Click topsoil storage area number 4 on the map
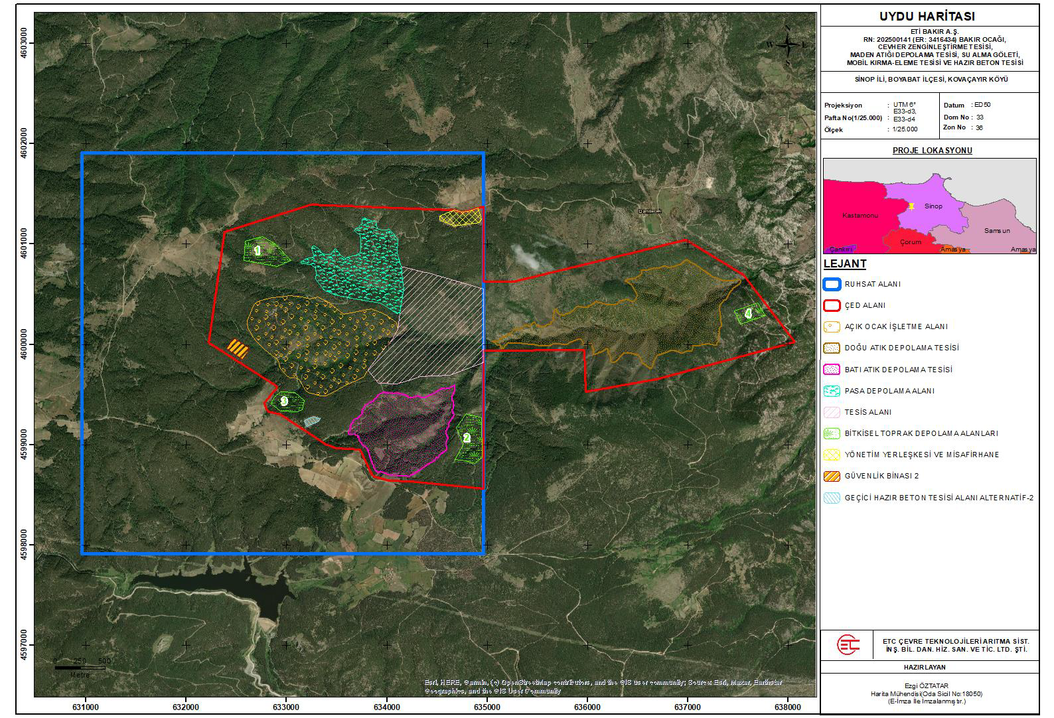The width and height of the screenshot is (1054, 718). tap(749, 313)
